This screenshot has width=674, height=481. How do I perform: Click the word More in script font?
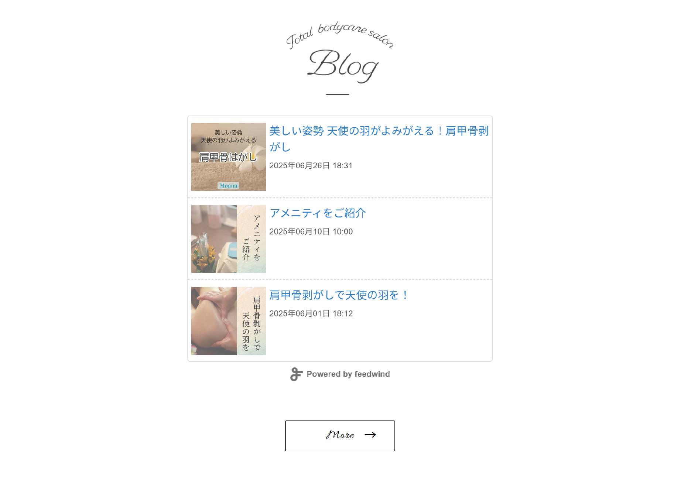click(340, 435)
